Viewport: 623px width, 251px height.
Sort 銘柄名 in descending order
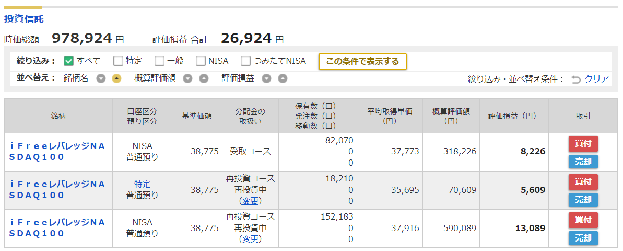click(x=101, y=79)
